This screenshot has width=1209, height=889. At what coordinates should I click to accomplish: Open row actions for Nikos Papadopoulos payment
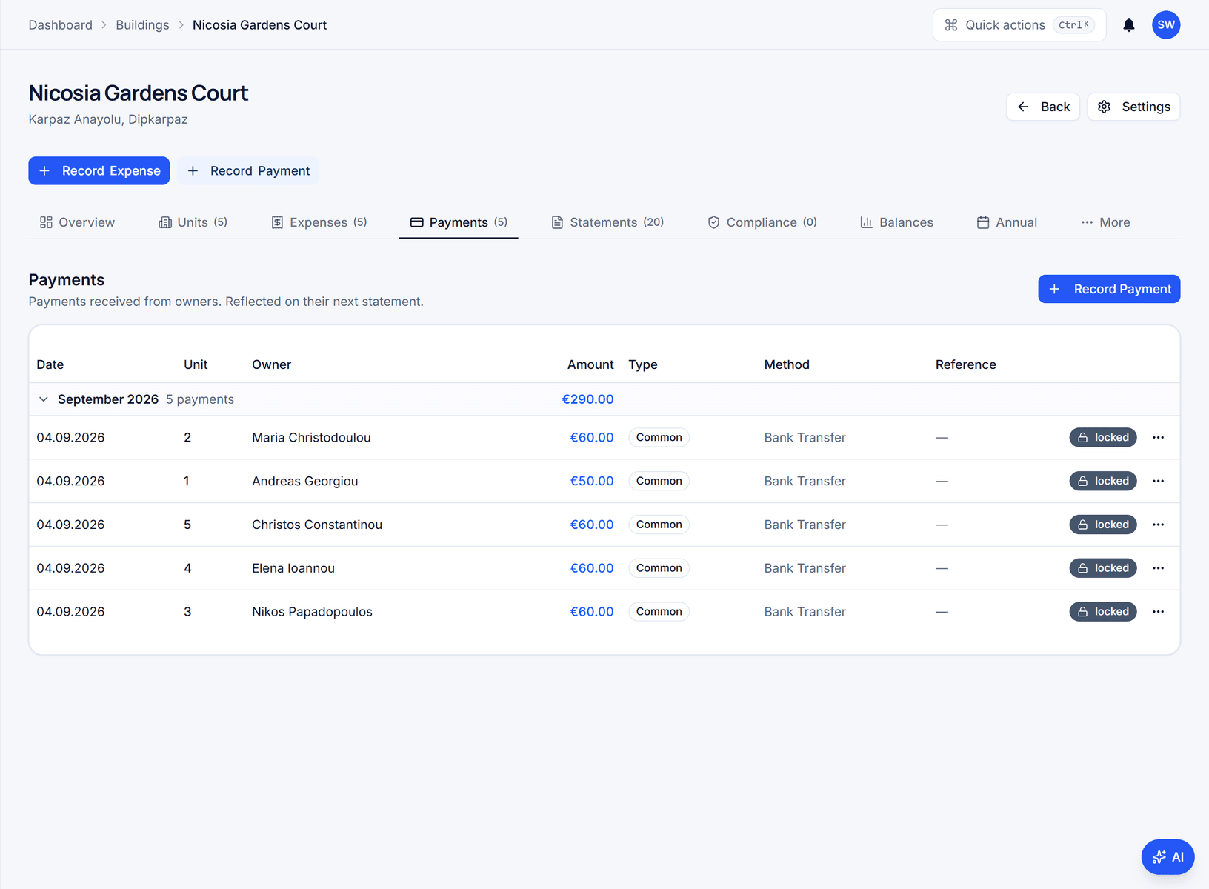(1158, 612)
